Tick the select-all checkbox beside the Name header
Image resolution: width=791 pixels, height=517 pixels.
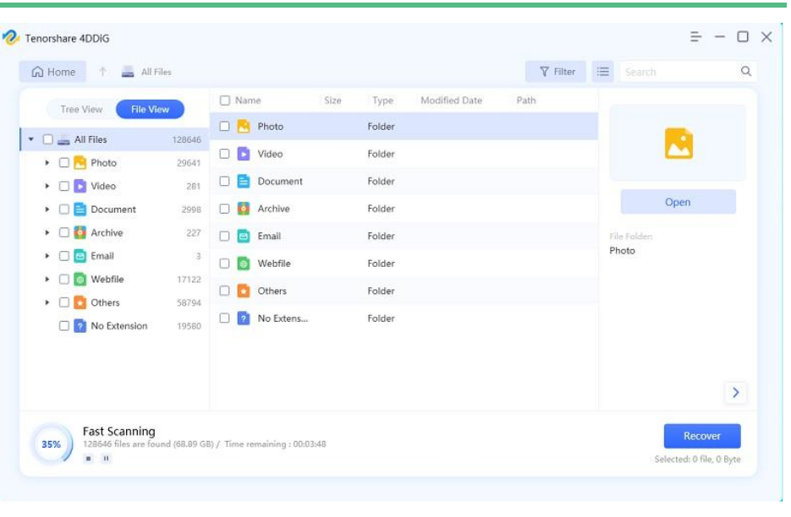click(225, 101)
